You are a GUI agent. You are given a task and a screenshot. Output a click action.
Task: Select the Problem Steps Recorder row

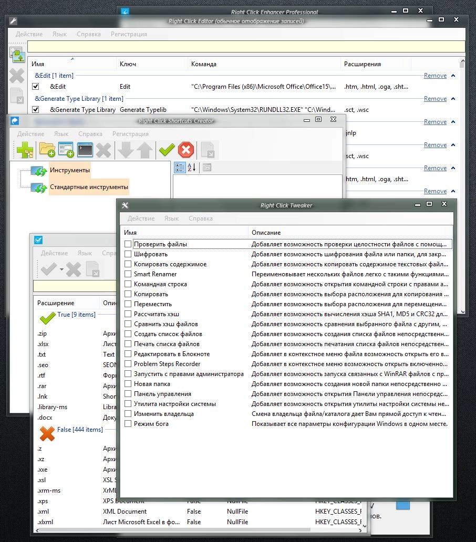click(x=286, y=364)
